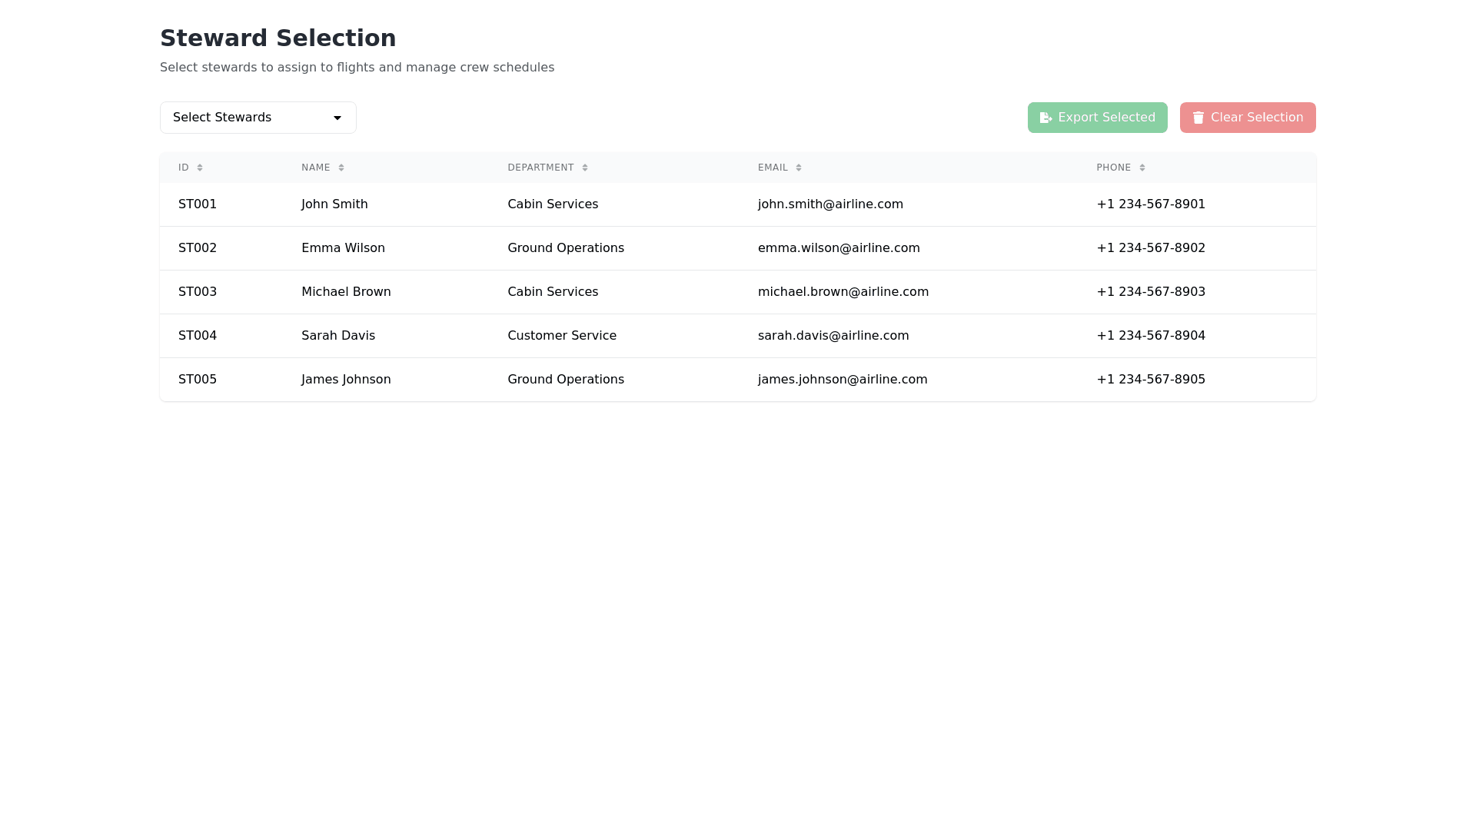This screenshot has width=1476, height=830.
Task: Click sarah.davis@airline.com email cell
Action: tap(833, 336)
